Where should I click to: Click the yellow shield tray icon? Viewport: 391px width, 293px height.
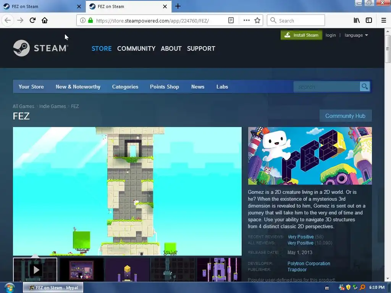coord(348,288)
